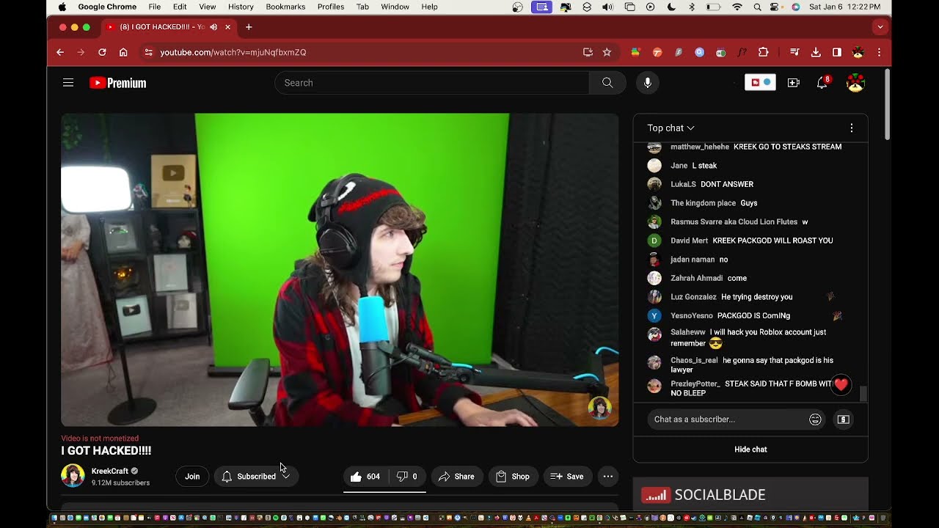Start voice search with microphone icon
The height and width of the screenshot is (528, 939).
click(647, 83)
